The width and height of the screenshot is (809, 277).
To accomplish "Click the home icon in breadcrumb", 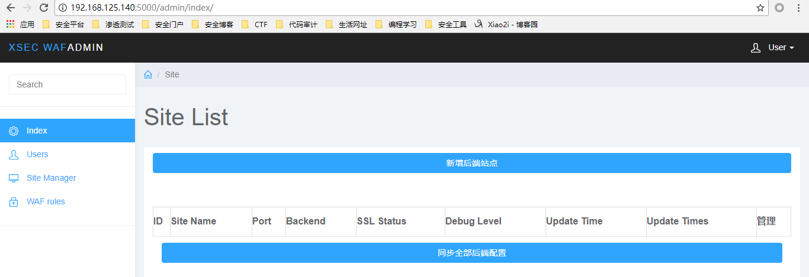I will [x=148, y=74].
